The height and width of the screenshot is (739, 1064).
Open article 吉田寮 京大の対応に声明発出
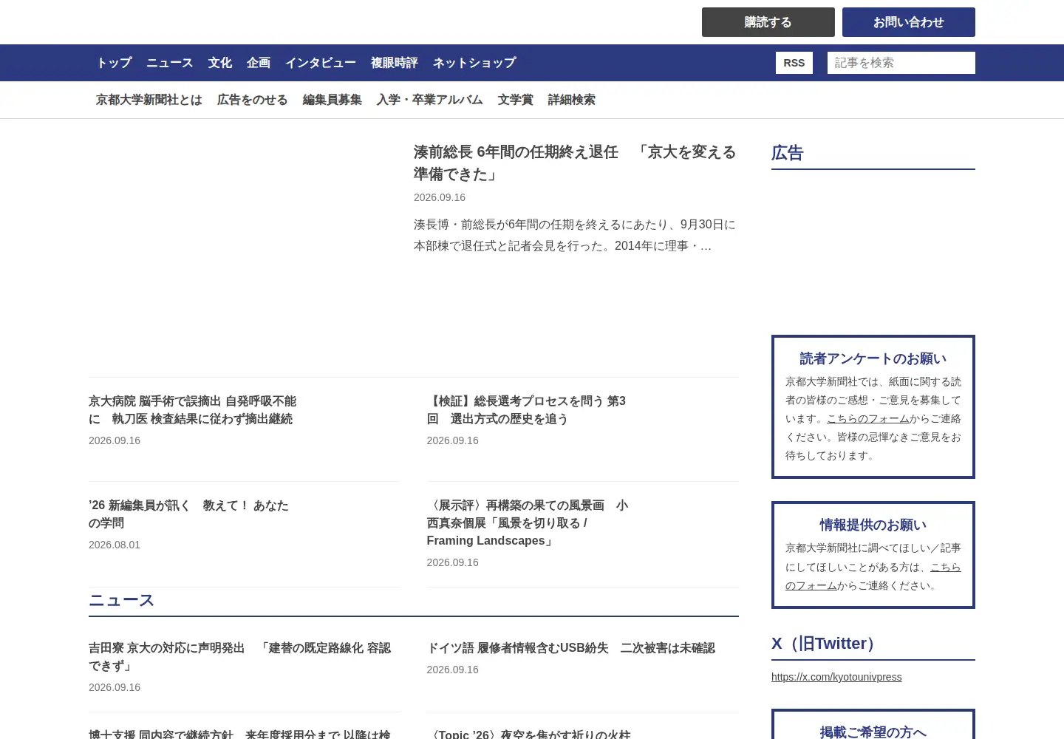(x=240, y=657)
